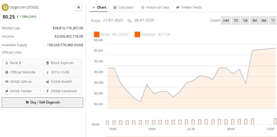Open the Historical Data tab
This screenshot has height=137, width=277.
155,7
